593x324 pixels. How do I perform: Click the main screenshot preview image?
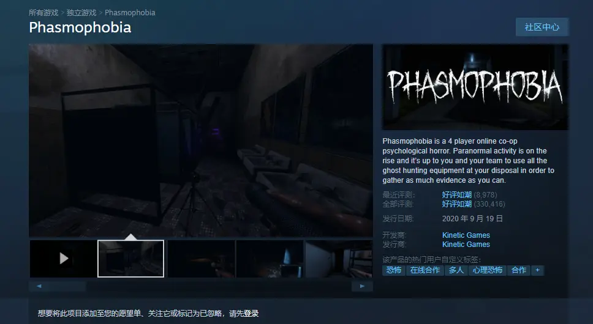(x=201, y=141)
